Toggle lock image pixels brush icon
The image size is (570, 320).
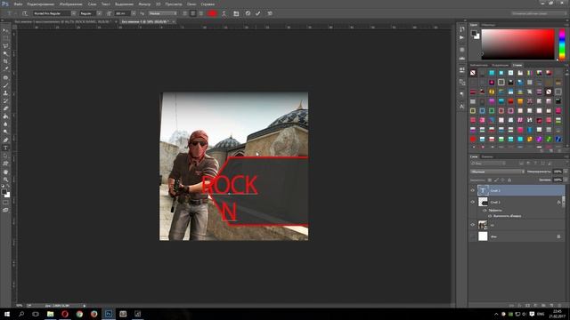(x=496, y=180)
